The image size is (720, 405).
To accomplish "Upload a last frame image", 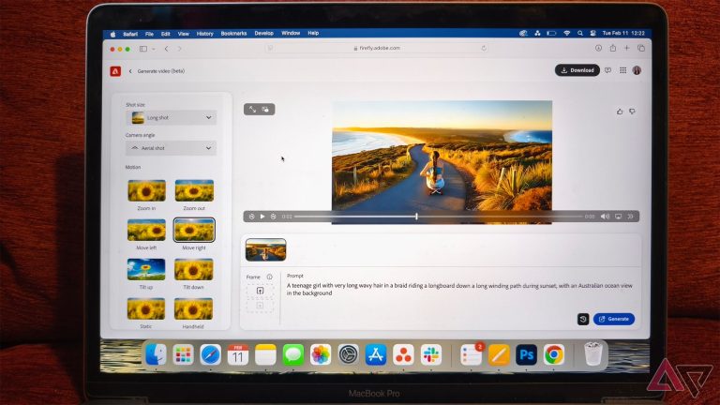I will pyautogui.click(x=260, y=306).
